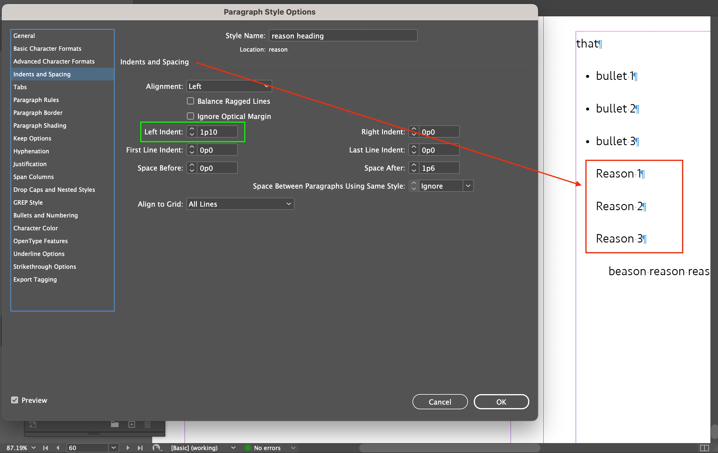Open the Alignment dropdown
The width and height of the screenshot is (718, 453).
229,86
